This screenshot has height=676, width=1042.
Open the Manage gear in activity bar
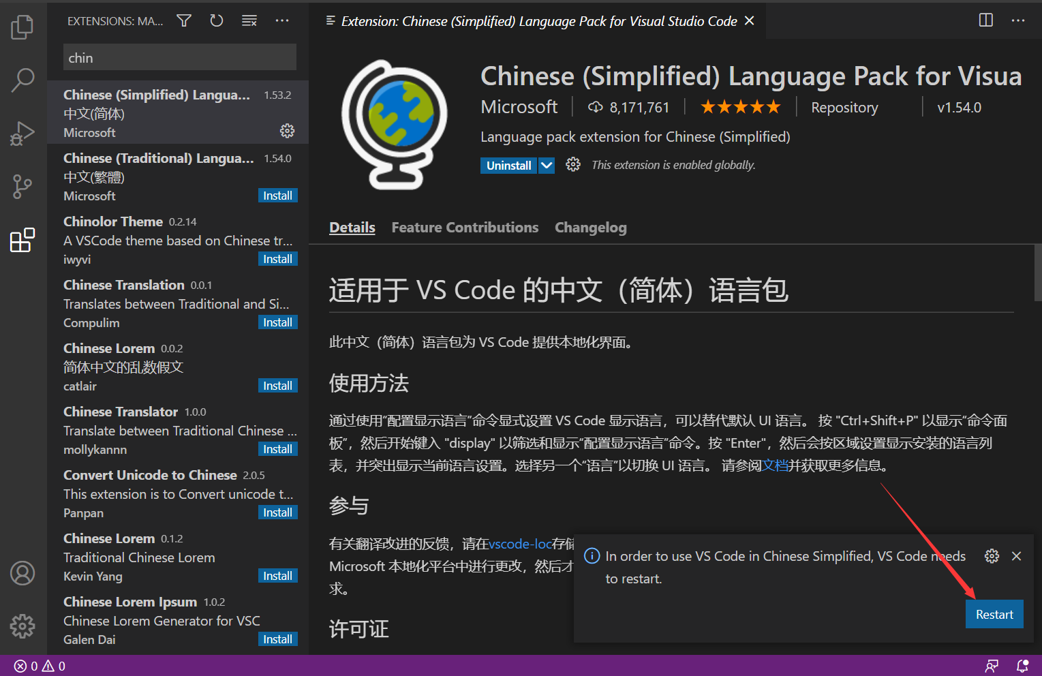pyautogui.click(x=22, y=626)
